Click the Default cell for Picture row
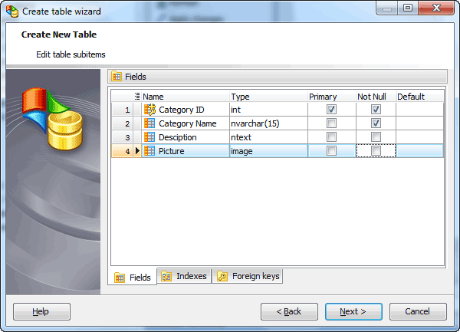This screenshot has width=460, height=332. coord(419,151)
